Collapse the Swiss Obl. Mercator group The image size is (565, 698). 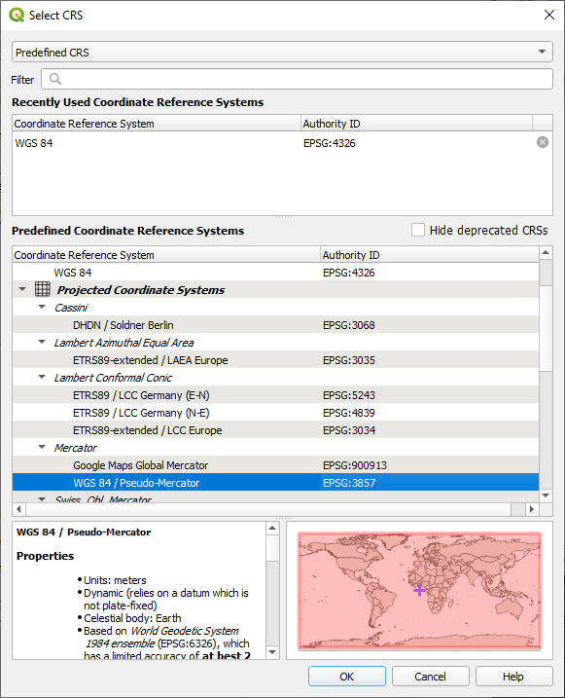pyautogui.click(x=42, y=499)
